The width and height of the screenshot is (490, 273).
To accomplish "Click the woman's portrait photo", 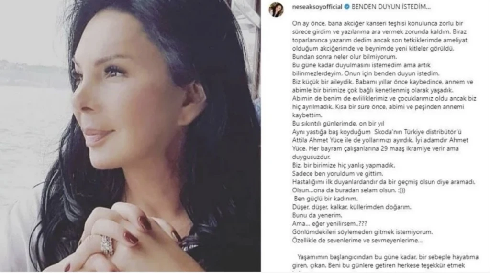I will pos(130,136).
